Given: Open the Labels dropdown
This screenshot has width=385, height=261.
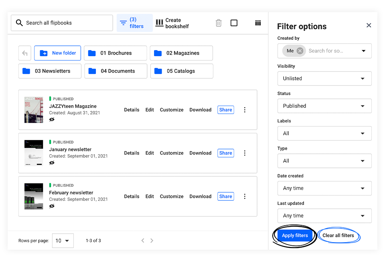Looking at the screenshot, I should click(324, 133).
